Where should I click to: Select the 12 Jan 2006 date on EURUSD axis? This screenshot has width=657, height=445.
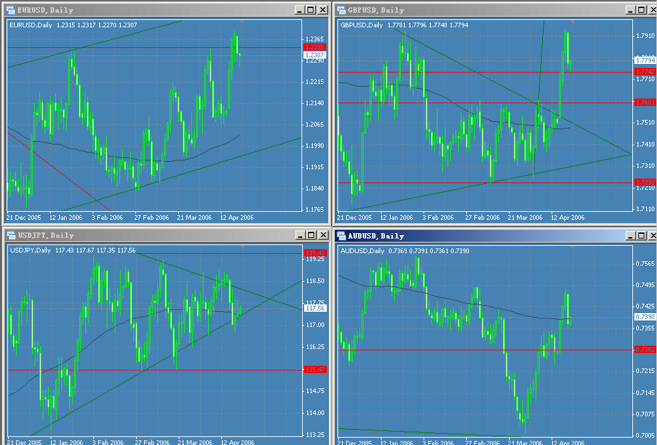pyautogui.click(x=66, y=218)
